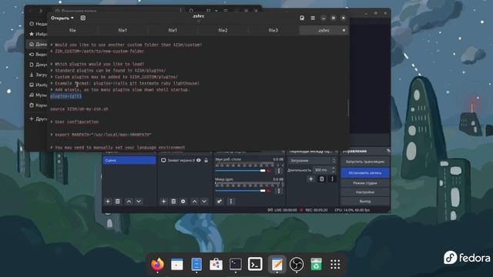Open options dots for Mic/Aux channel

[x=279, y=191]
